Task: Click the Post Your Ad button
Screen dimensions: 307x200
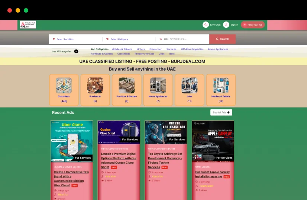Action: click(253, 25)
